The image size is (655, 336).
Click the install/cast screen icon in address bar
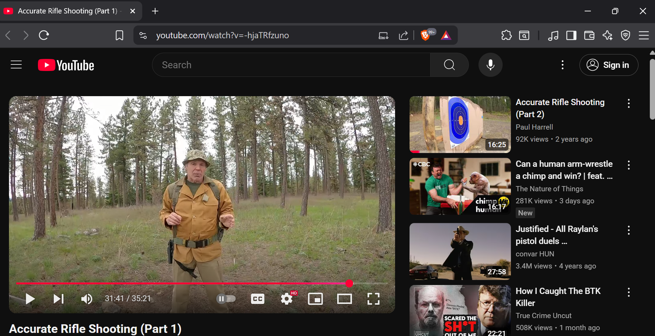coord(383,35)
